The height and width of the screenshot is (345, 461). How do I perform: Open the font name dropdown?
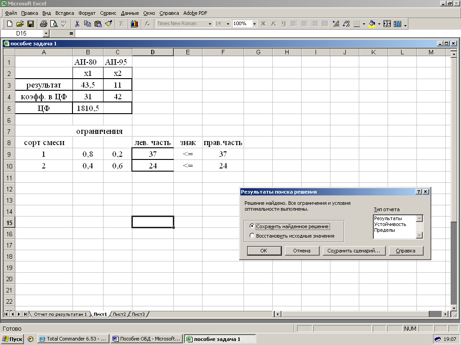pos(210,24)
